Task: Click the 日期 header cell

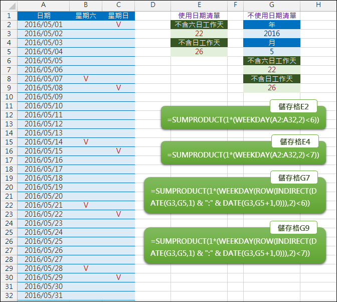Action: (x=44, y=16)
